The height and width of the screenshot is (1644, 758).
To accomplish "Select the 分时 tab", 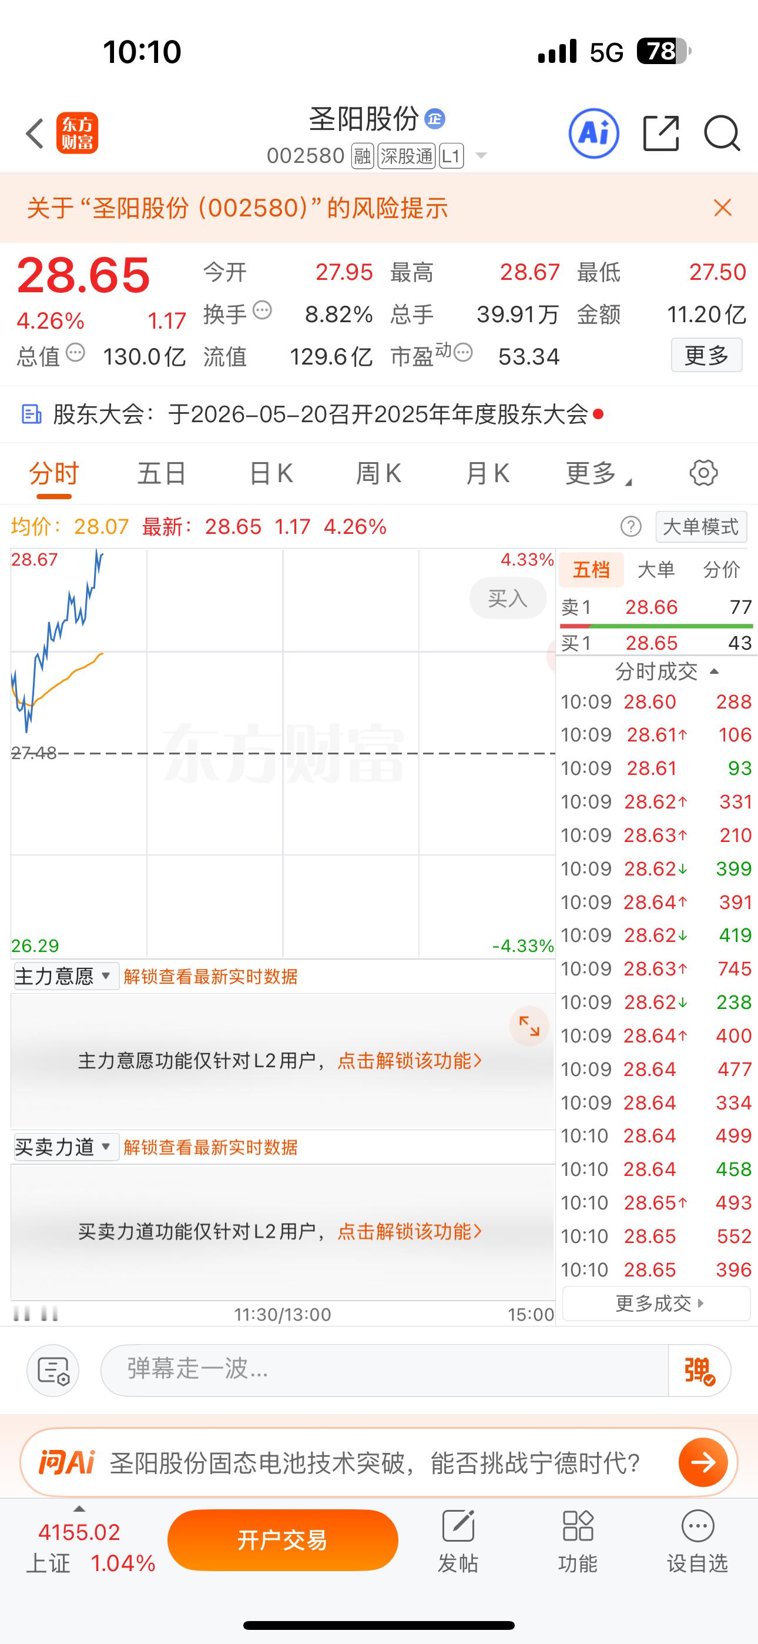I will [53, 473].
